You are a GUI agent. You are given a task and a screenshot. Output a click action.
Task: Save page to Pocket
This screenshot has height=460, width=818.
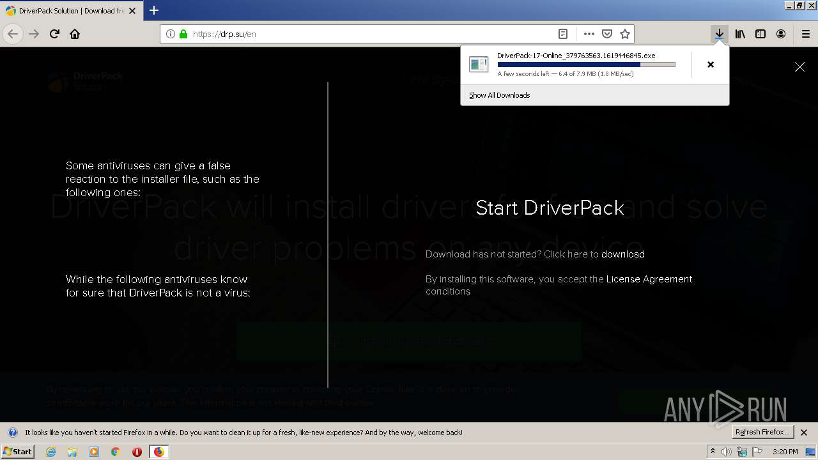607,34
